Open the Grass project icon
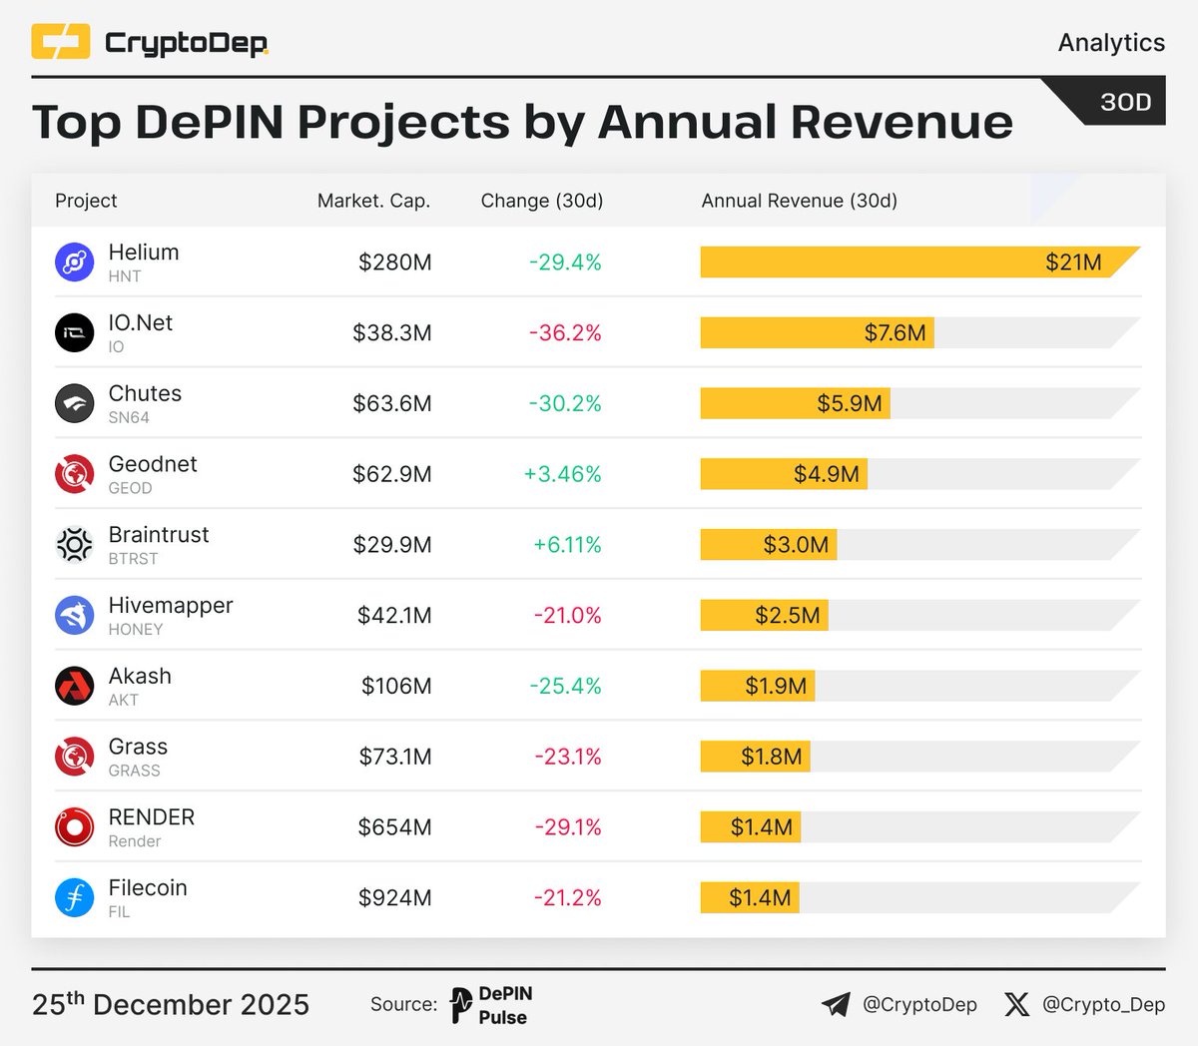This screenshot has height=1046, width=1198. [x=75, y=757]
